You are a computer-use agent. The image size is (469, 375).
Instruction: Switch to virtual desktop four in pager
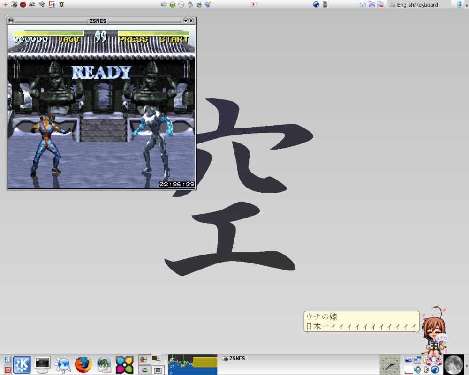(158, 370)
